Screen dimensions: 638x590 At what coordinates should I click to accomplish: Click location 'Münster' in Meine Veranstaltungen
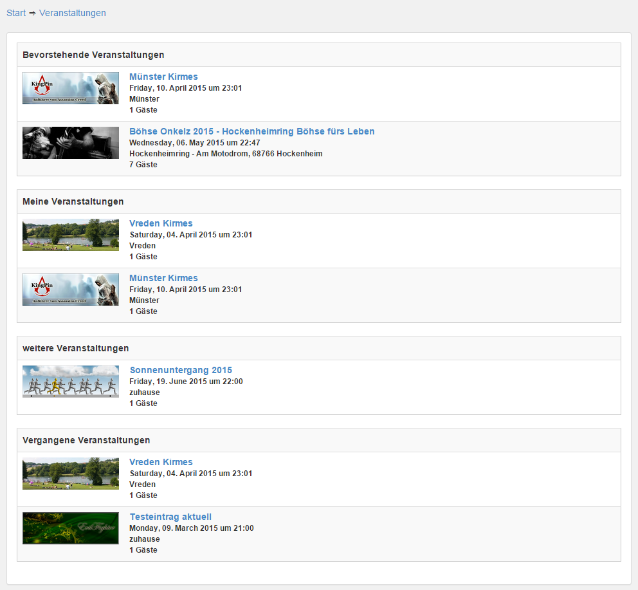(x=145, y=300)
